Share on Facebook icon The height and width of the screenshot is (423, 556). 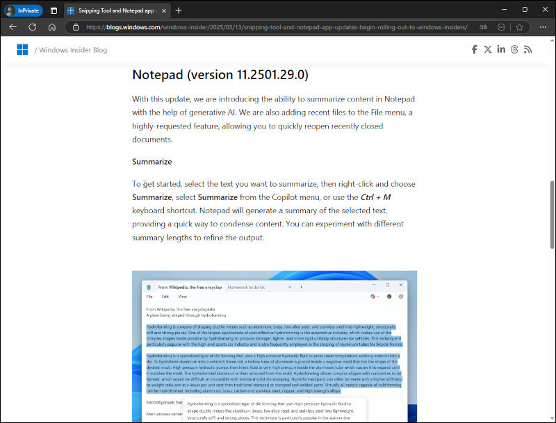coord(475,49)
